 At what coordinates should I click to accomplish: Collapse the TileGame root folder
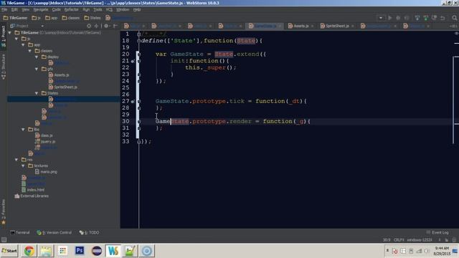click(x=10, y=32)
